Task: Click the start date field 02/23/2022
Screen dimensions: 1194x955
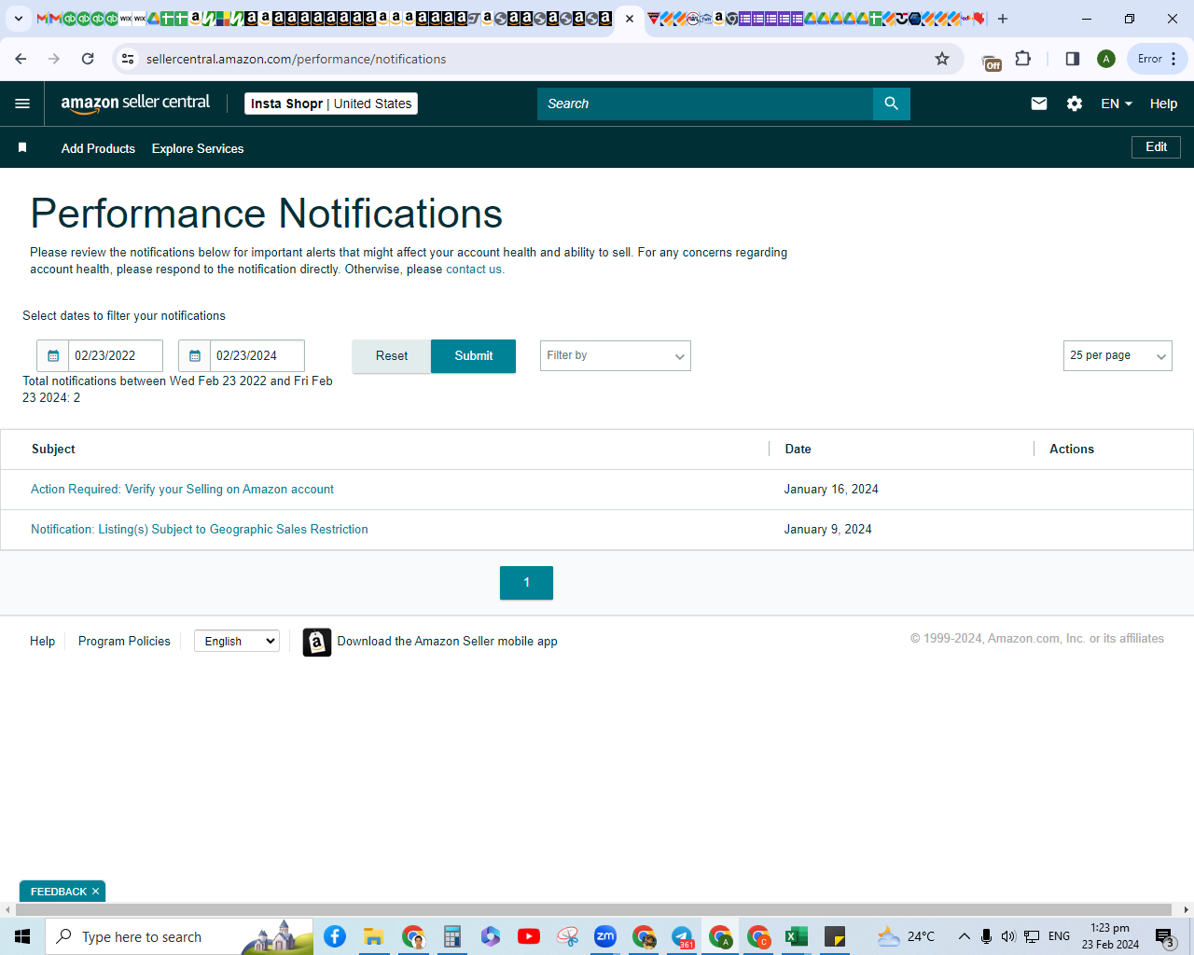Action: 116,355
